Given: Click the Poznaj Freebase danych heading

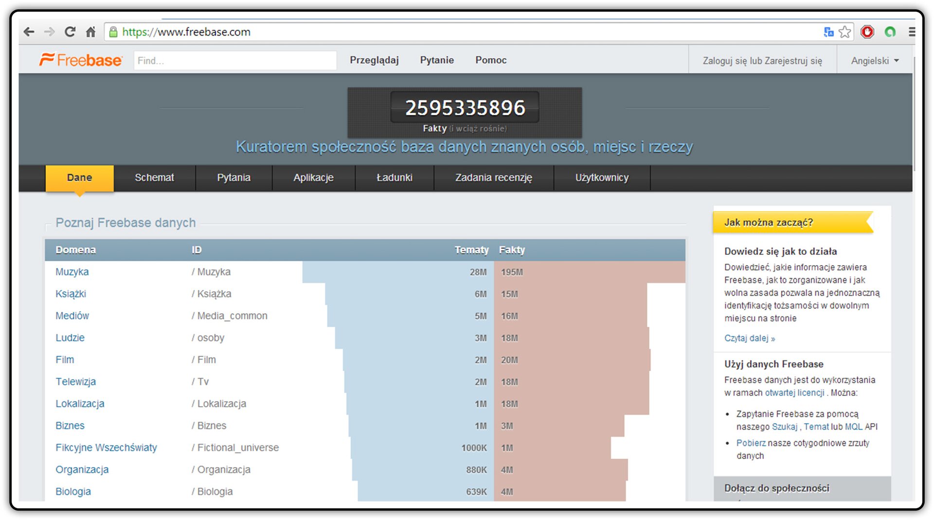Looking at the screenshot, I should tap(126, 223).
